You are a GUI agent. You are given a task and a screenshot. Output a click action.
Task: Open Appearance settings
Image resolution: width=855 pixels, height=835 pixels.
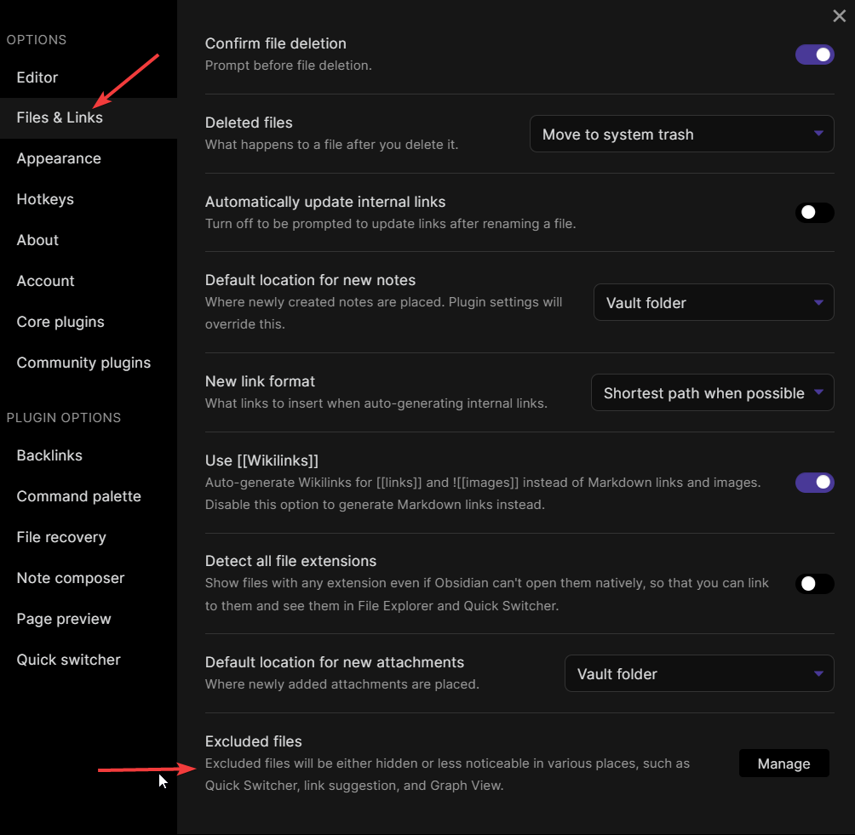pyautogui.click(x=59, y=158)
